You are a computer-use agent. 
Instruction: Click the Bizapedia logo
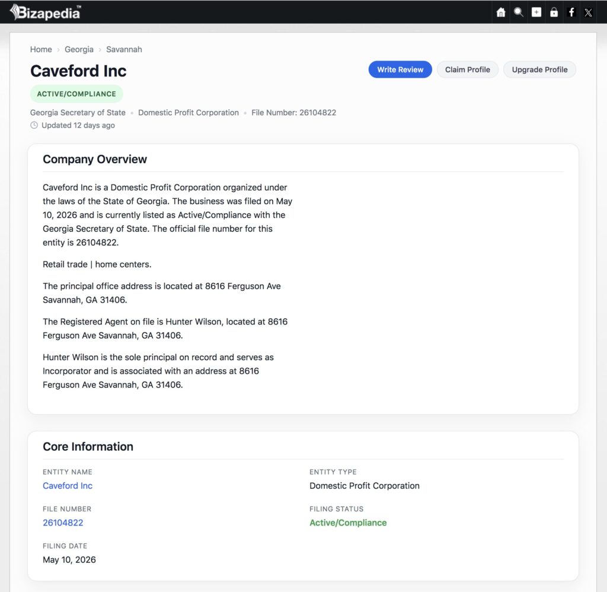pos(45,12)
